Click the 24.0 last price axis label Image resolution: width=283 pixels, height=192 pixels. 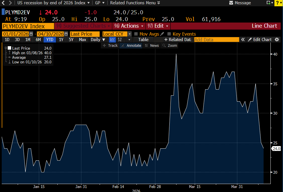pos(276,149)
